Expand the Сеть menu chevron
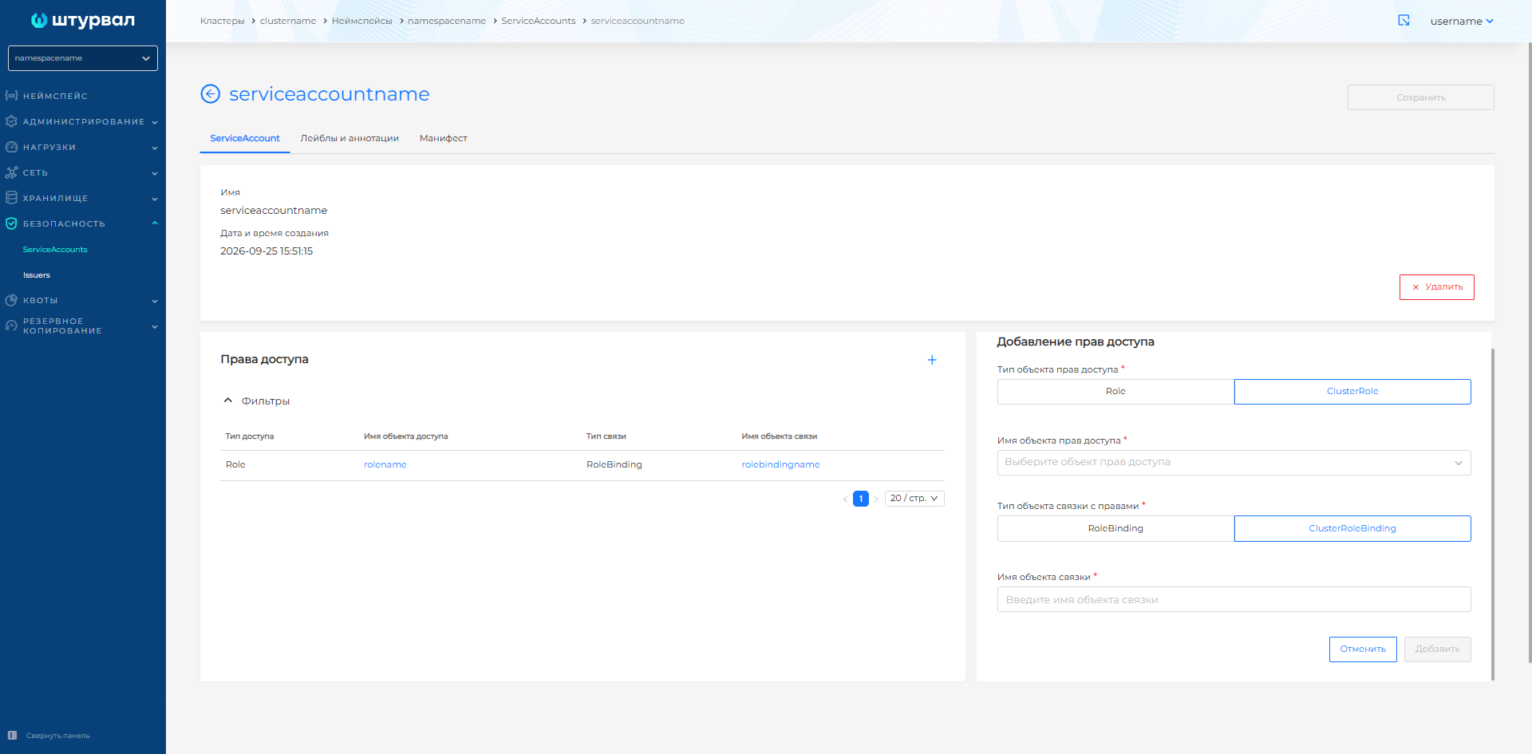 (x=155, y=173)
